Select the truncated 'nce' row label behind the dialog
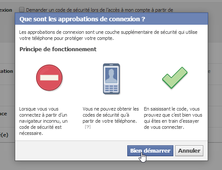The height and width of the screenshot is (170, 222). (x=3, y=114)
